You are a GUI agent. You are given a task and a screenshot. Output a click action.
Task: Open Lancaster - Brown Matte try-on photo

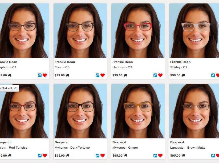194,111
